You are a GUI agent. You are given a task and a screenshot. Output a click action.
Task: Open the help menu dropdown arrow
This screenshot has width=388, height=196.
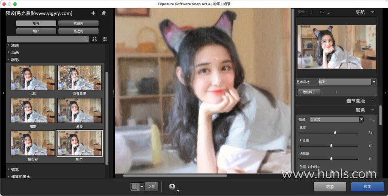pos(178,191)
